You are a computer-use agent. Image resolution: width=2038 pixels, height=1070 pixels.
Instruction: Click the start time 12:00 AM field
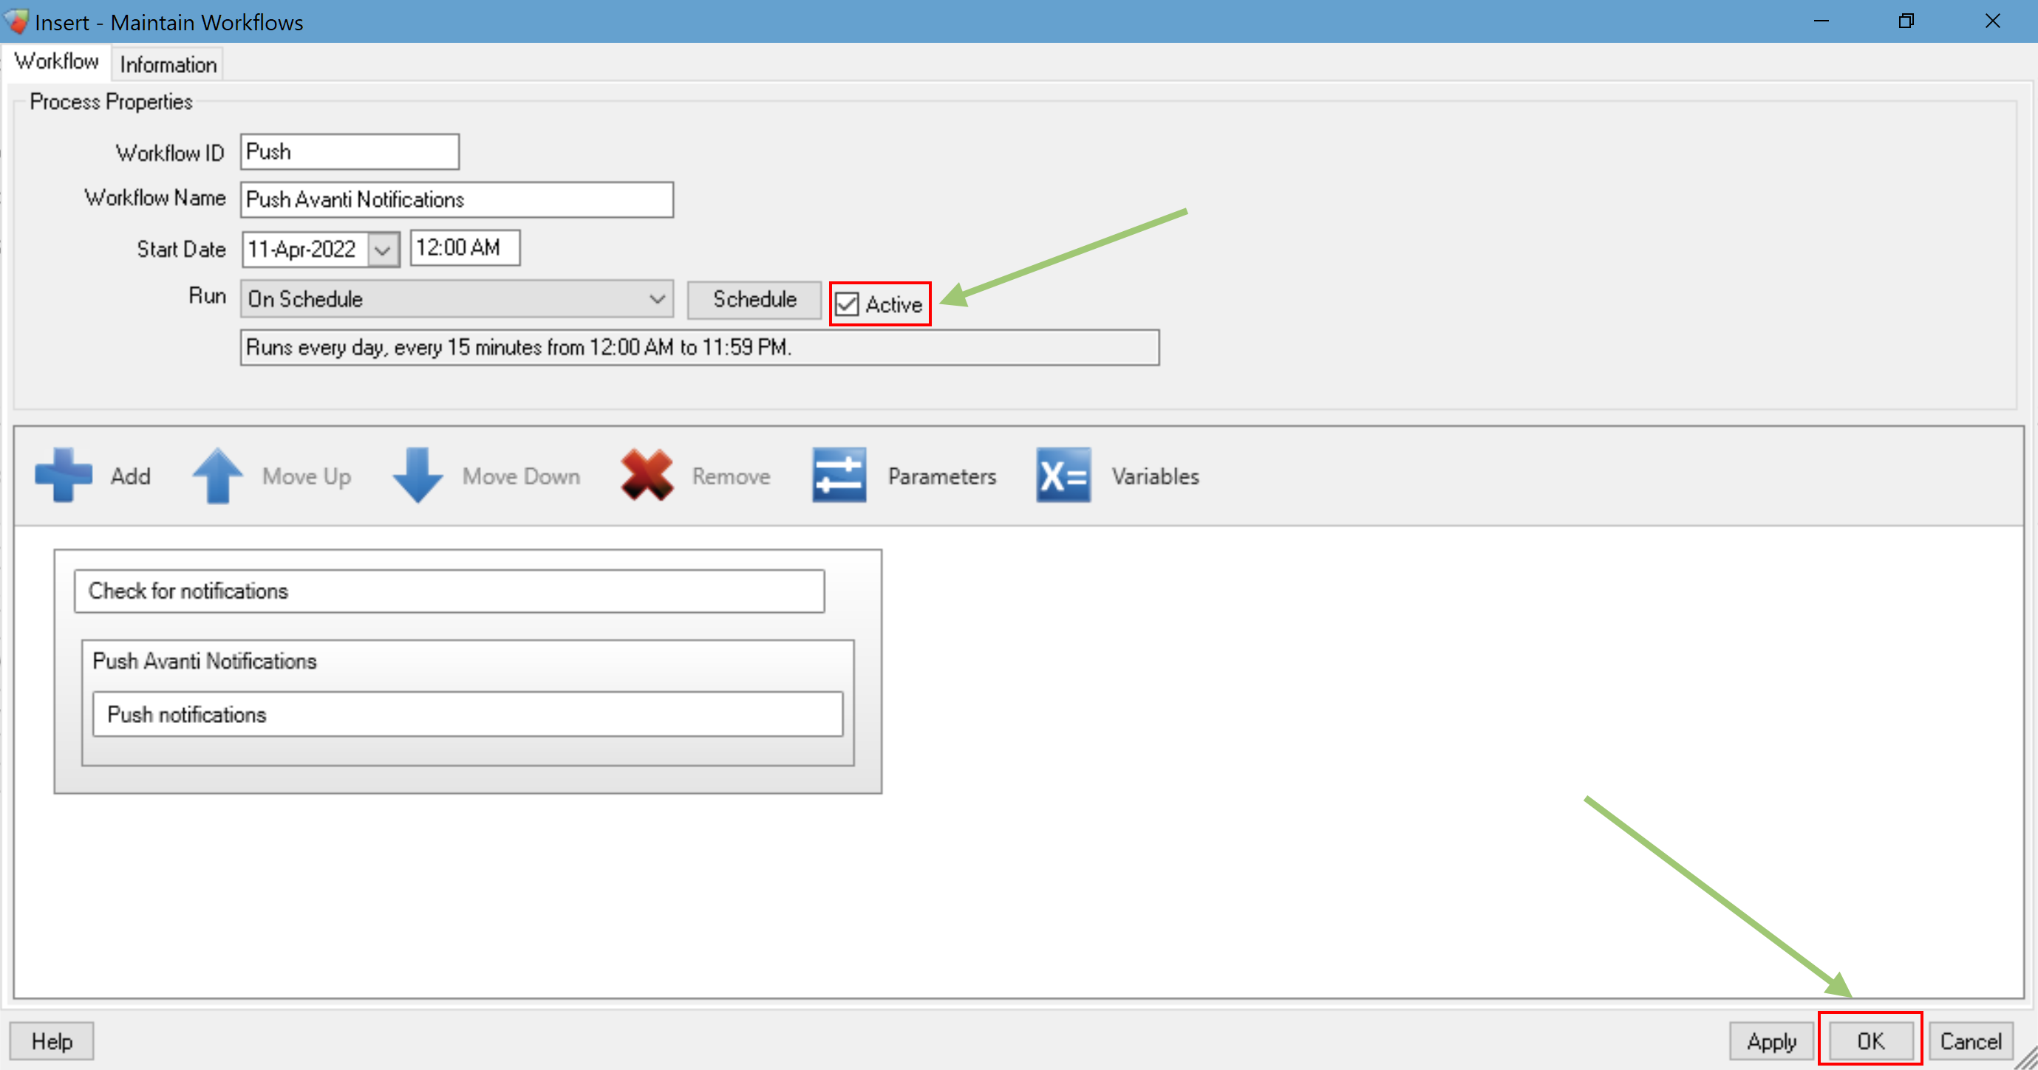(x=464, y=248)
